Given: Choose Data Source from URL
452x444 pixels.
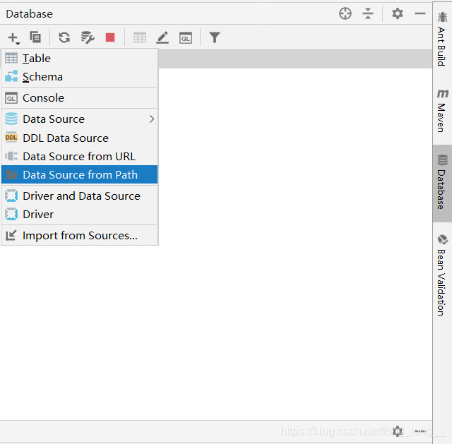Looking at the screenshot, I should point(80,157).
